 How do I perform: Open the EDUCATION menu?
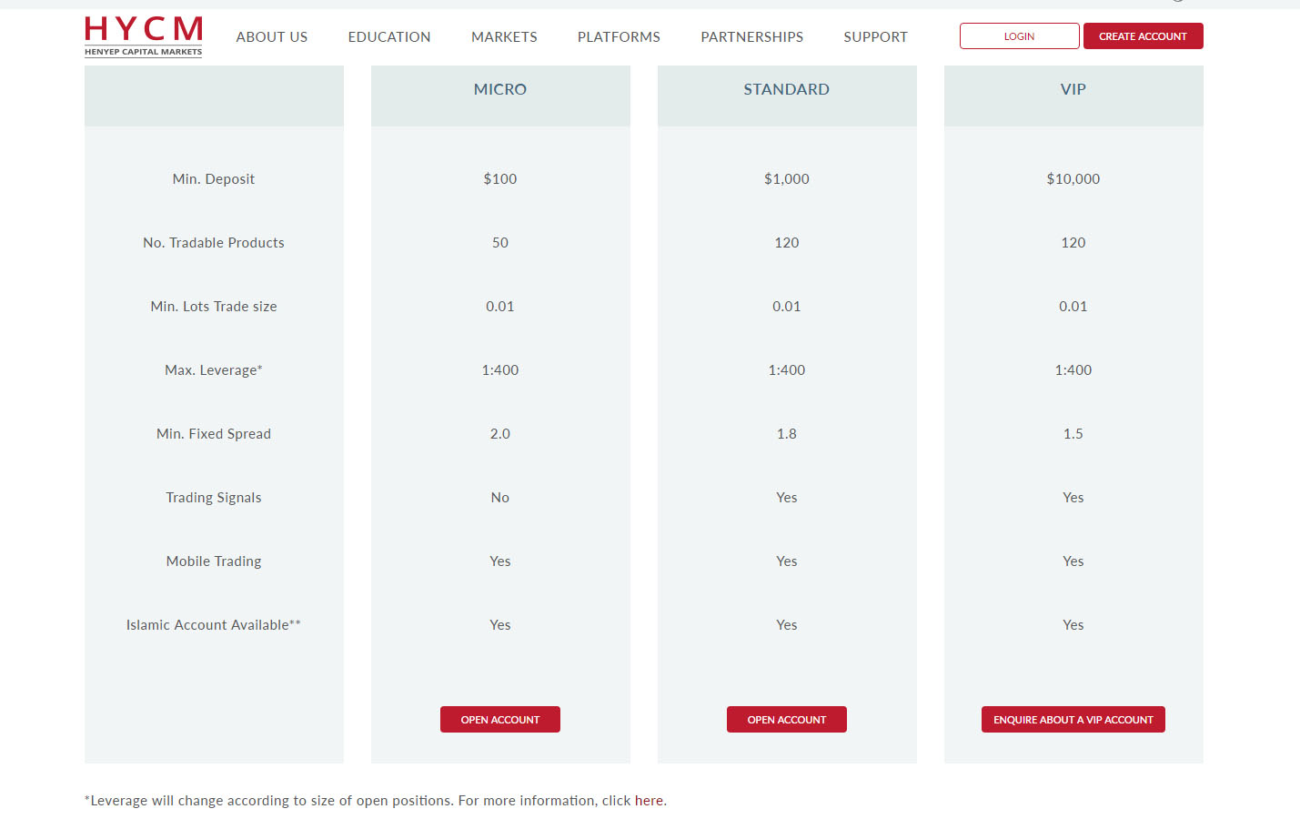[388, 36]
